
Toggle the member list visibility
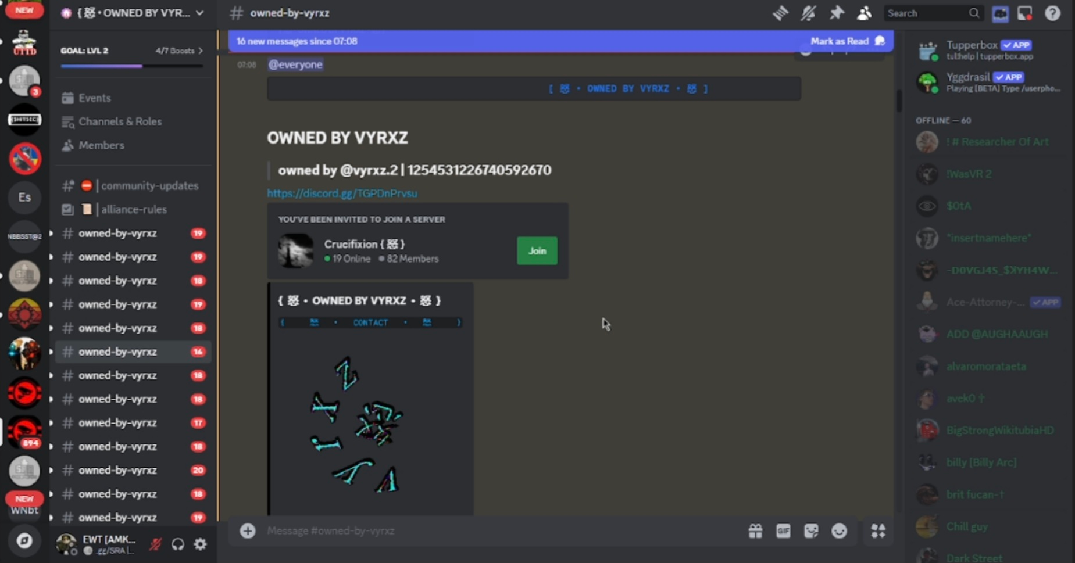[864, 13]
